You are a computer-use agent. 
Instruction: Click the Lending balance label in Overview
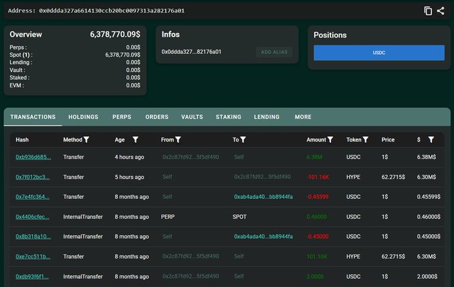click(21, 62)
